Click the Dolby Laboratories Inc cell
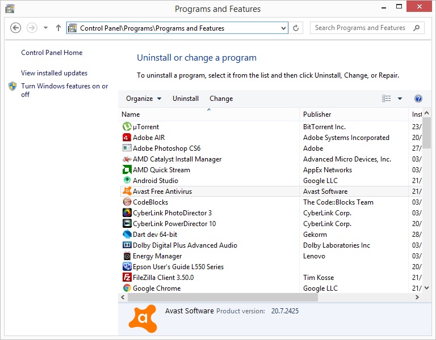 coord(337,245)
